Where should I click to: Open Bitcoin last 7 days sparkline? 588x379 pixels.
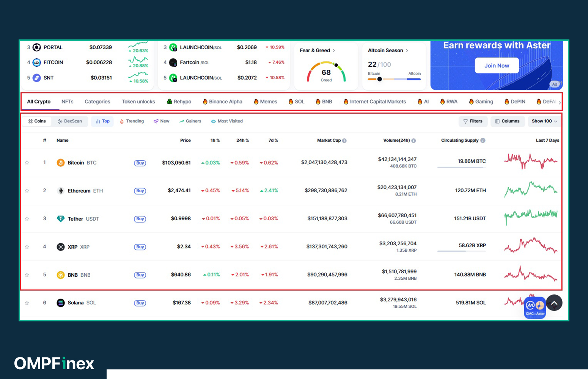[x=531, y=161]
